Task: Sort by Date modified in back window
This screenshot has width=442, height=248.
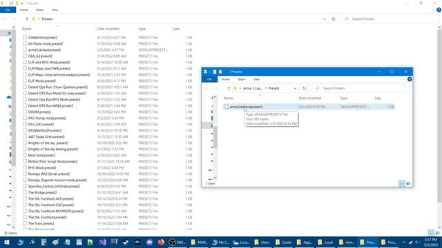Action: point(108,29)
